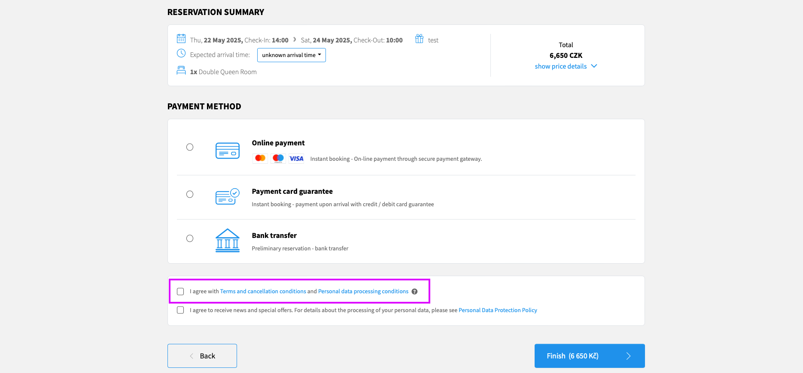803x373 pixels.
Task: Go Back to the previous step
Action: coord(202,356)
